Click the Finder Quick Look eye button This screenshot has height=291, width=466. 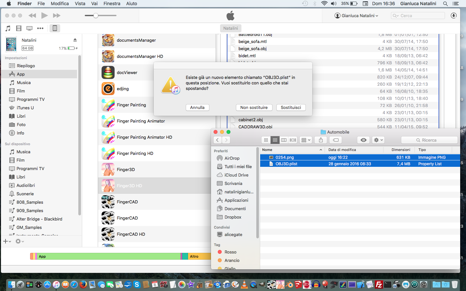coord(363,140)
